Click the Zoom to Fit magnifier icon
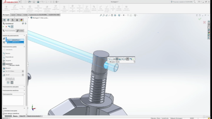 [101, 15]
